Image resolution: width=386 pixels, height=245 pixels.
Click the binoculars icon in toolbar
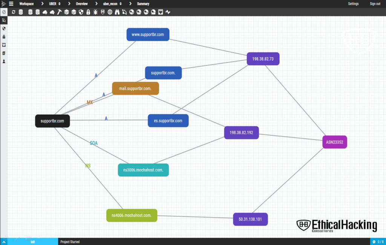click(117, 12)
